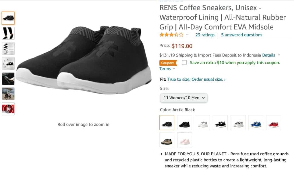
Task: Click the orange Coupon badge
Action: 168,63
